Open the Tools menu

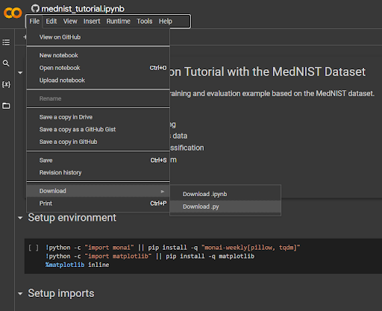click(x=145, y=22)
